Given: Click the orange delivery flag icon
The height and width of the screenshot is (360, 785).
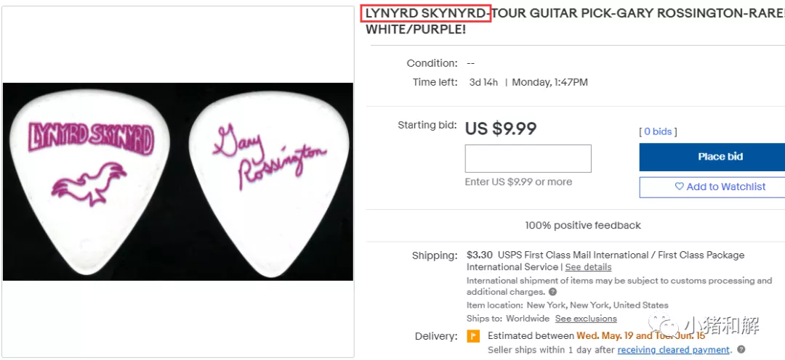Looking at the screenshot, I should 473,336.
